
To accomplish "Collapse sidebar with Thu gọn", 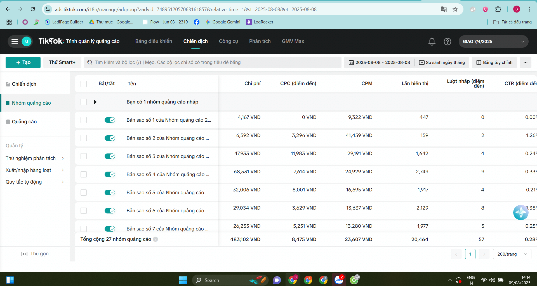I will point(35,254).
